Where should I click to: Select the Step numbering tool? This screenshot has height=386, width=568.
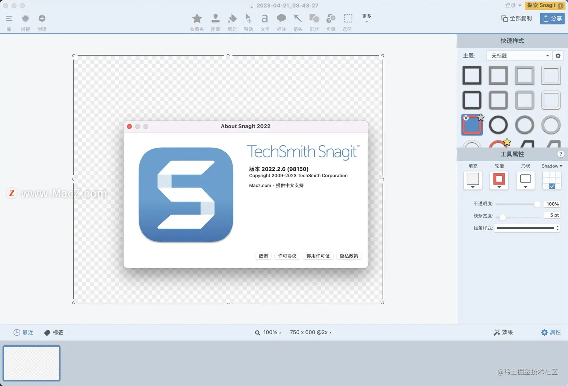pyautogui.click(x=331, y=18)
